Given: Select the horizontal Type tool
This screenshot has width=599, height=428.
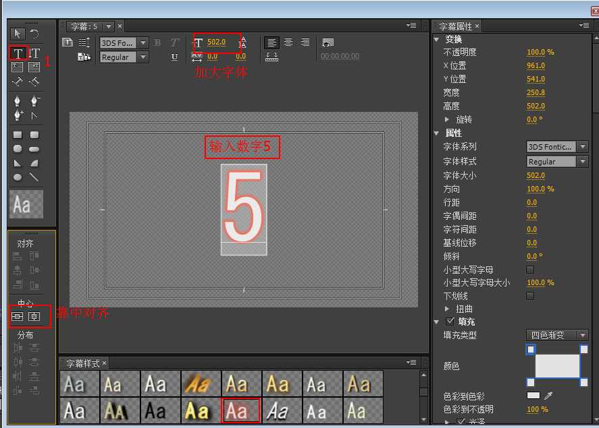Looking at the screenshot, I should click(18, 53).
